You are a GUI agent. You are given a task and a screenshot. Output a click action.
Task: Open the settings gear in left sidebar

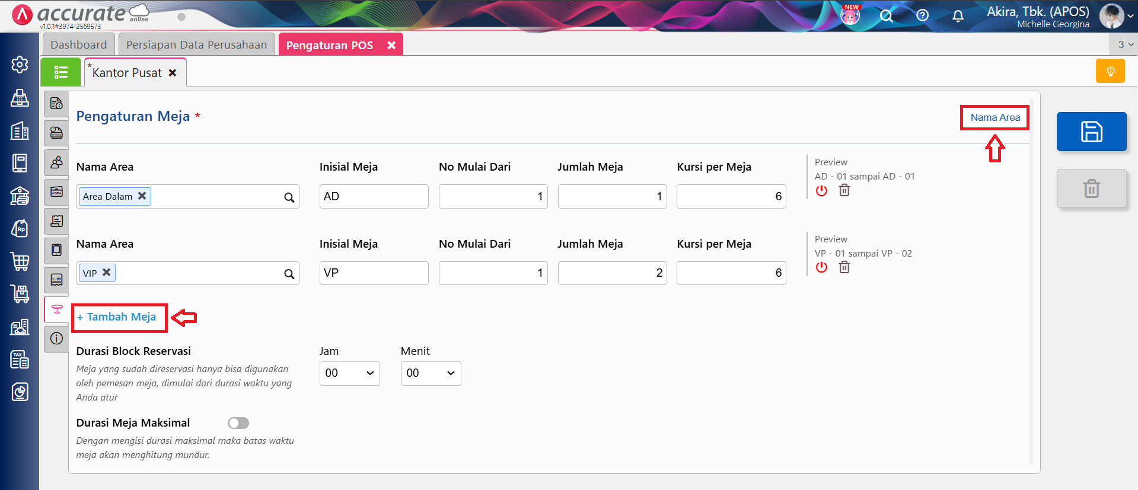[x=20, y=65]
